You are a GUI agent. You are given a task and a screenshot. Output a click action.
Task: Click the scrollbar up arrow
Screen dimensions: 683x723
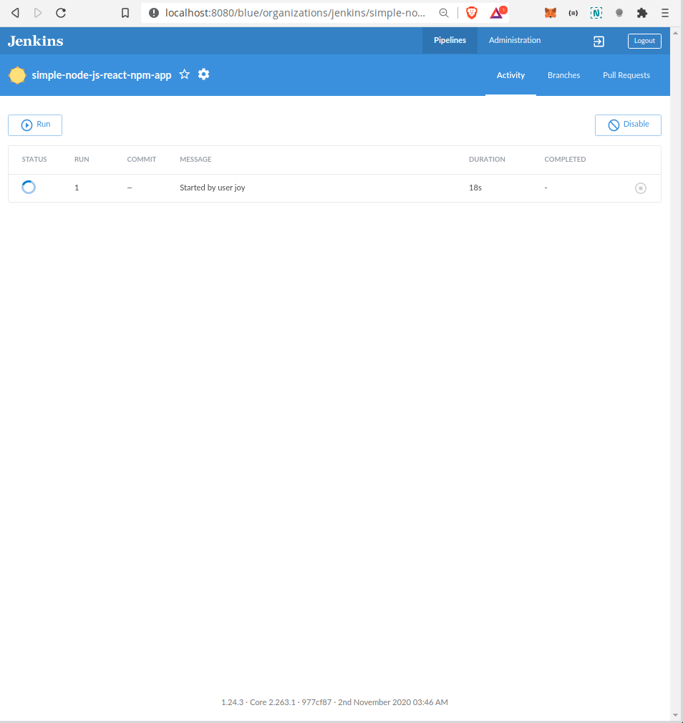click(x=676, y=33)
